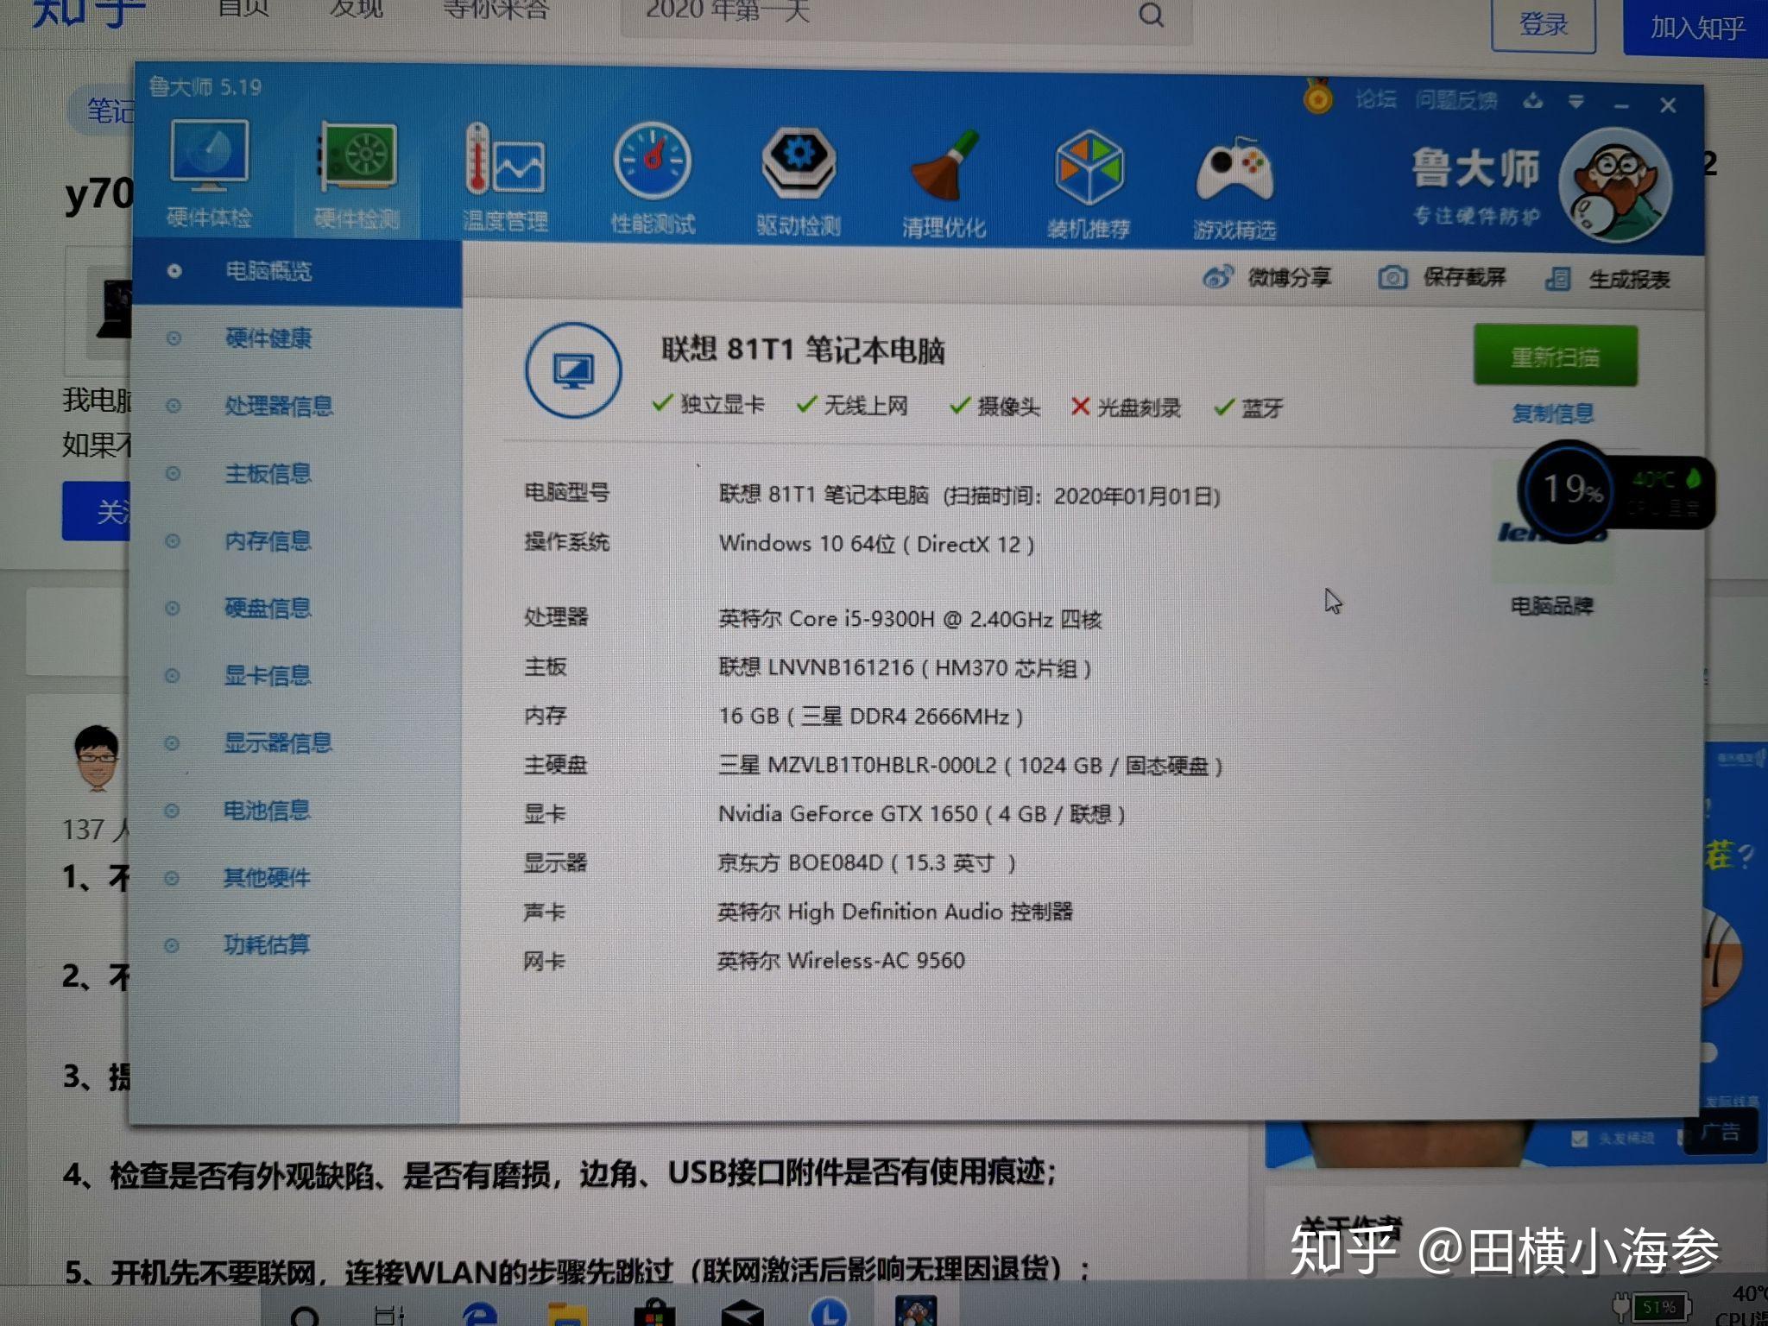
Task: Click 登录 in the Zhihu page
Action: pyautogui.click(x=1544, y=24)
